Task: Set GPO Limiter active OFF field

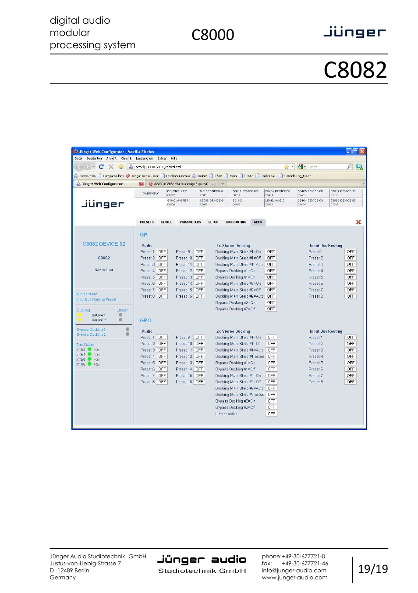Action: pos(272,414)
